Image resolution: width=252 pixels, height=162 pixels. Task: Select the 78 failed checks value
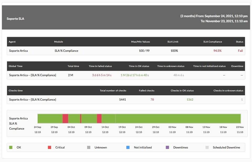pyautogui.click(x=152, y=100)
